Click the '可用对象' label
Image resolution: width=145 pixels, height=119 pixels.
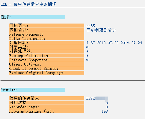click(47, 102)
